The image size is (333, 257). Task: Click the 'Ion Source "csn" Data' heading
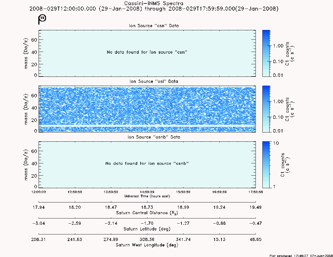pos(154,26)
